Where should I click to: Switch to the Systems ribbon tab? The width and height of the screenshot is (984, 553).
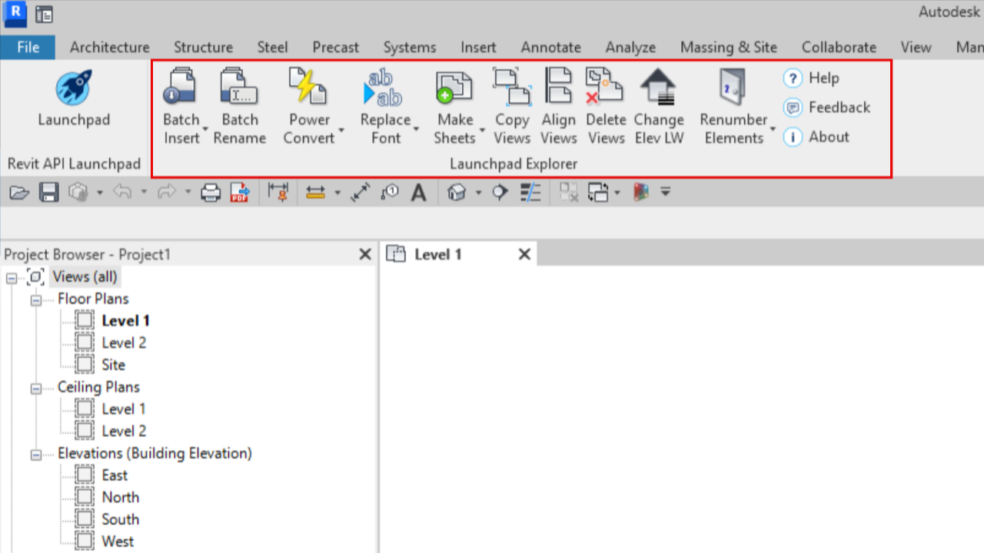click(x=410, y=47)
